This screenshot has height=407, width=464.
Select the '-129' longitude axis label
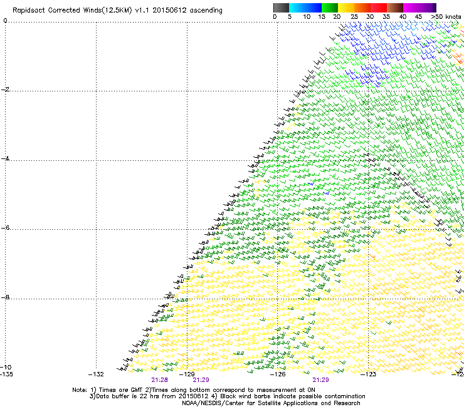coord(187,374)
